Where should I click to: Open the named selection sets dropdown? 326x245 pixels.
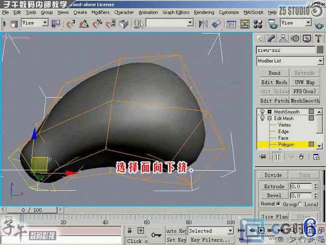tap(190, 23)
